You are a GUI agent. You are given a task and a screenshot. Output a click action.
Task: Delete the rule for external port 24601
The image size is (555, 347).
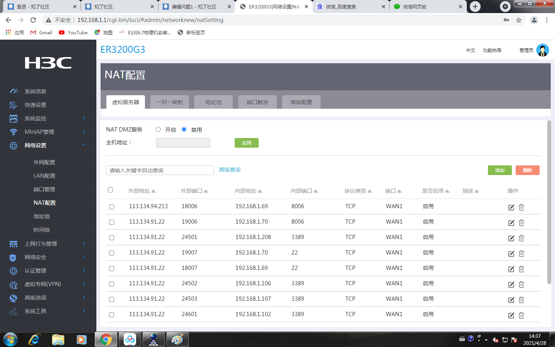[x=521, y=315]
